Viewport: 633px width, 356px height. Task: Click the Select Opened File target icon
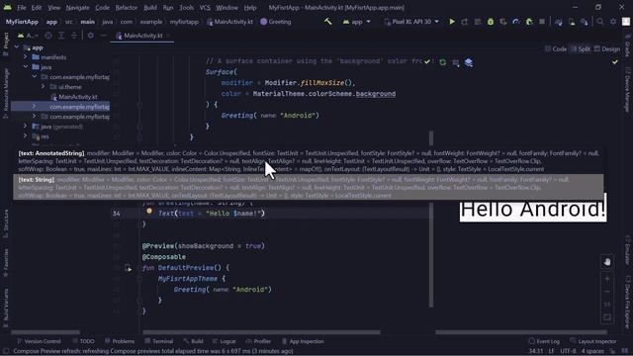[x=48, y=36]
